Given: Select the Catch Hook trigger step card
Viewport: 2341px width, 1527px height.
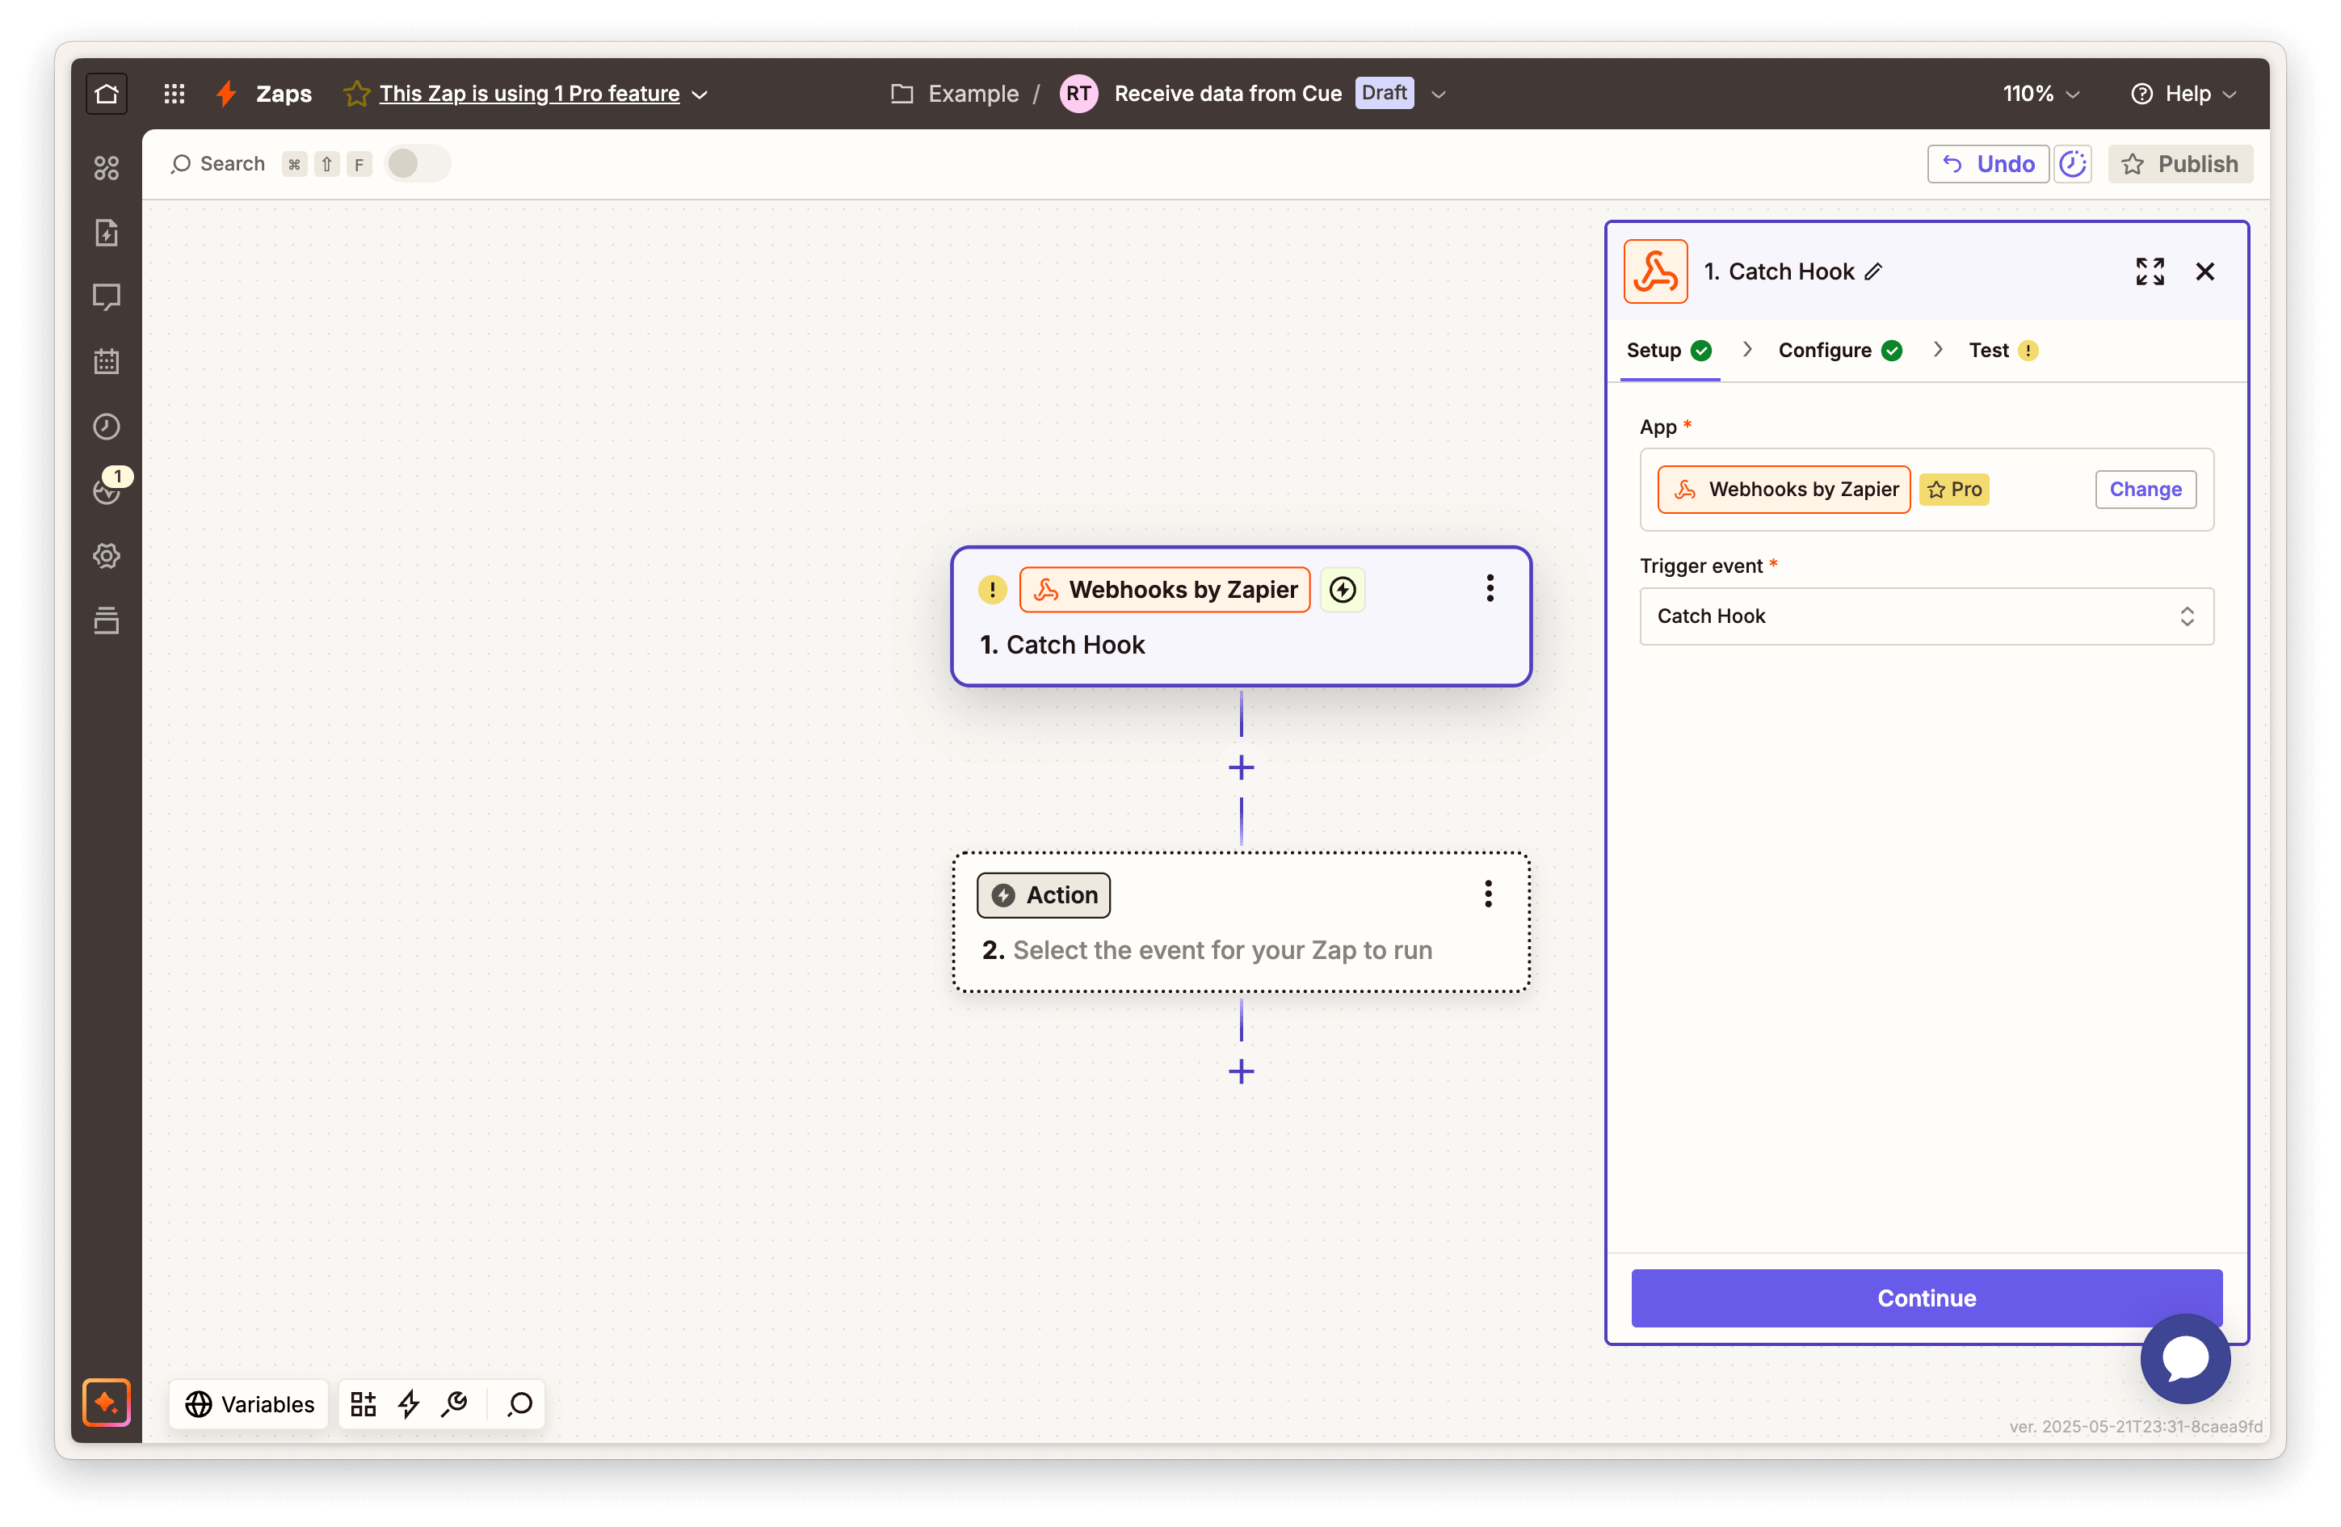Looking at the screenshot, I should pos(1240,617).
